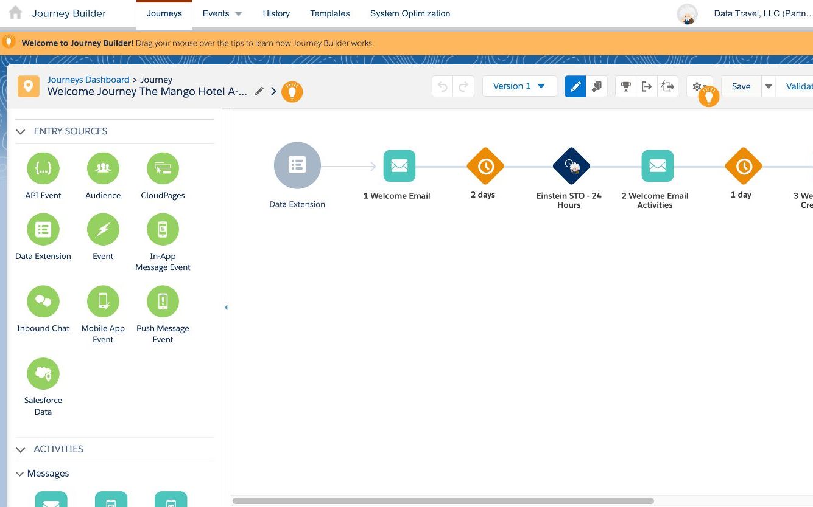The width and height of the screenshot is (813, 507).
Task: Open the Data Travel, LLC account menu
Action: pos(763,13)
